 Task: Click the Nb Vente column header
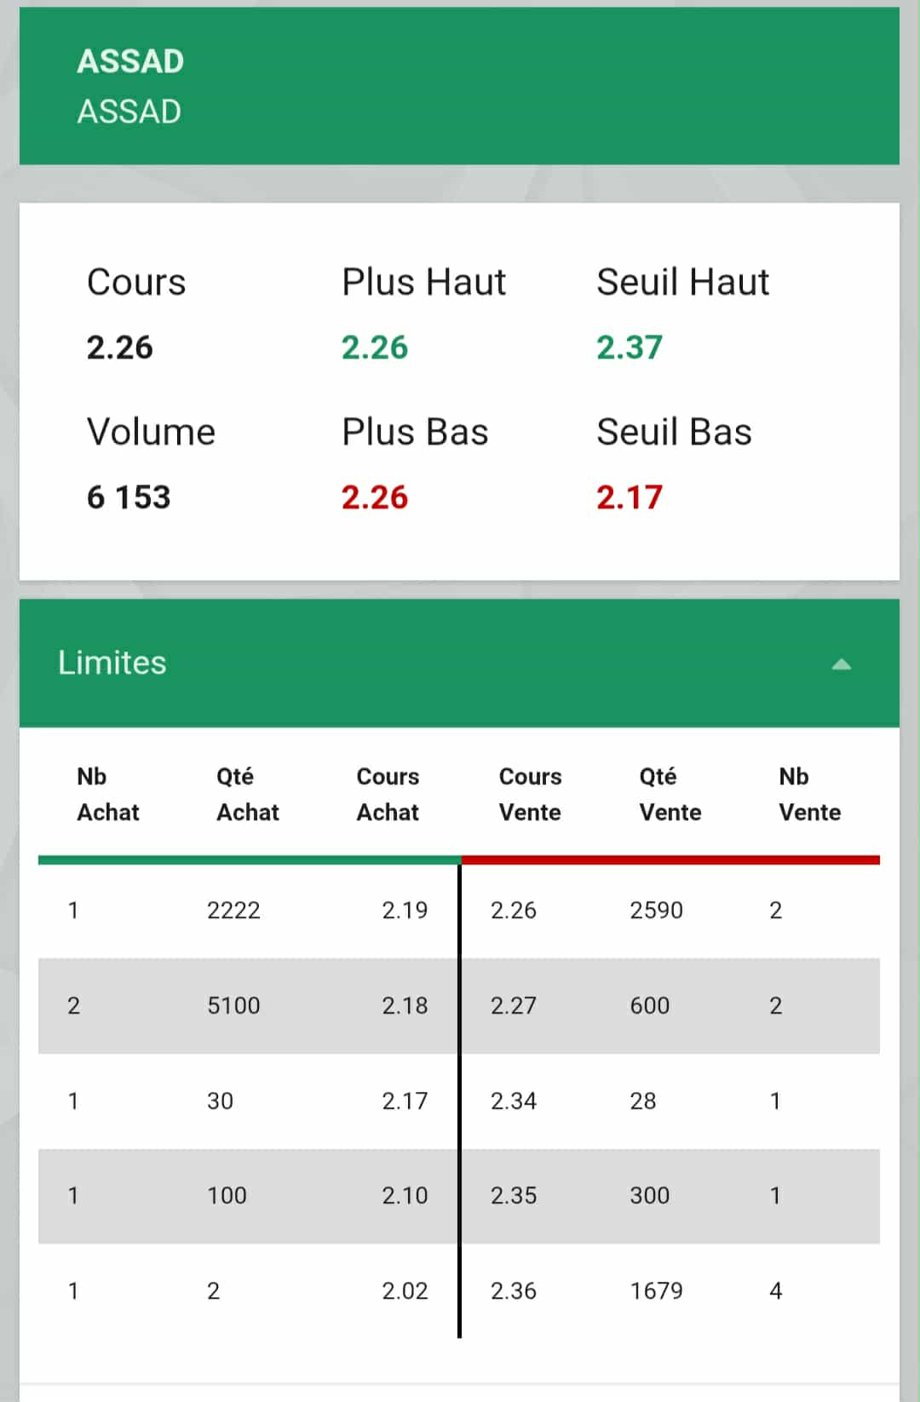pos(809,794)
